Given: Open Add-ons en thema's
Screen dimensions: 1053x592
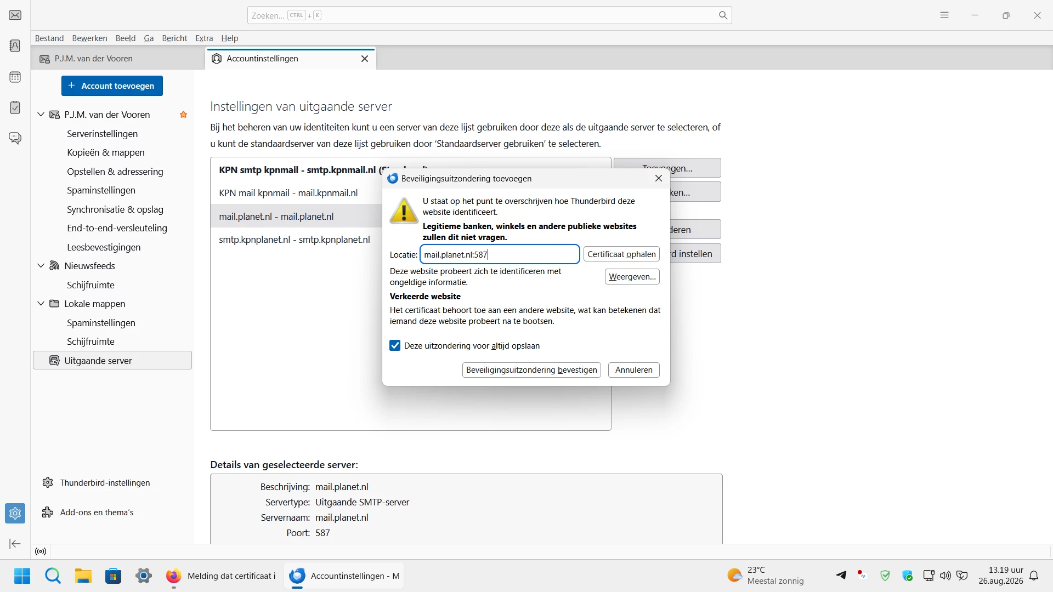Looking at the screenshot, I should point(88,513).
